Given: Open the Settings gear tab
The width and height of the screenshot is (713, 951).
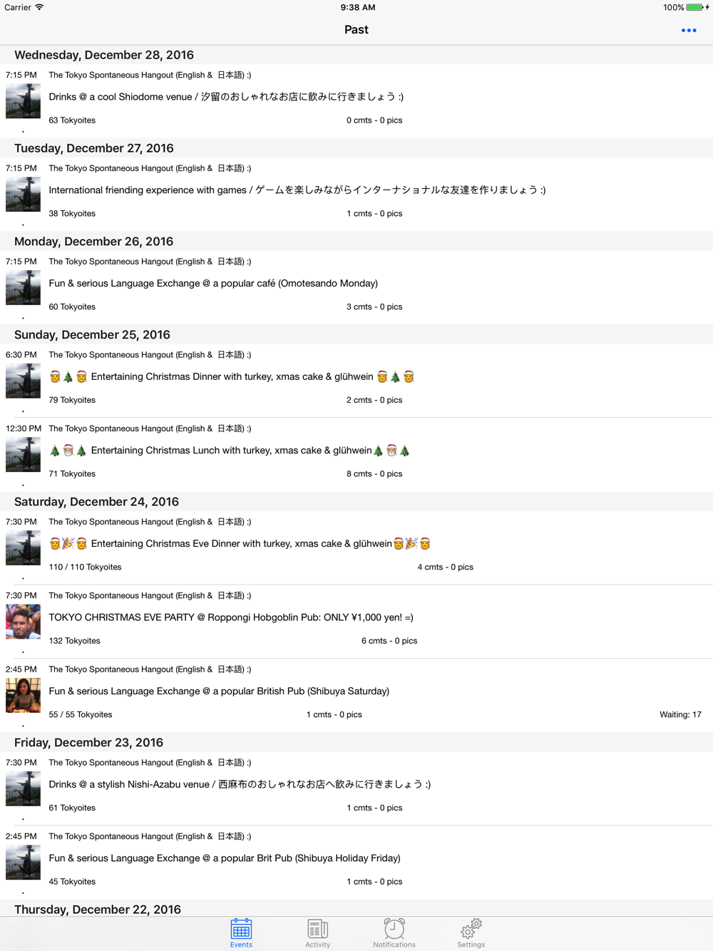Looking at the screenshot, I should pyautogui.click(x=471, y=933).
